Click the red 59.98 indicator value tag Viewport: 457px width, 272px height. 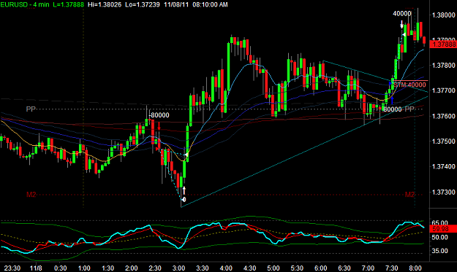(444, 229)
